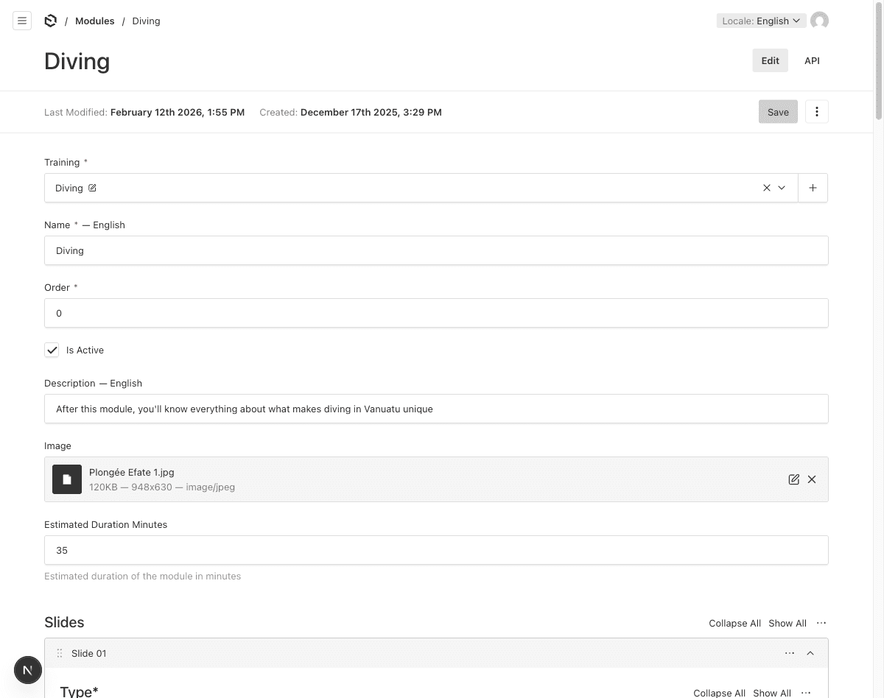The image size is (884, 698).
Task: Click the Diving page heading
Action: (x=77, y=61)
